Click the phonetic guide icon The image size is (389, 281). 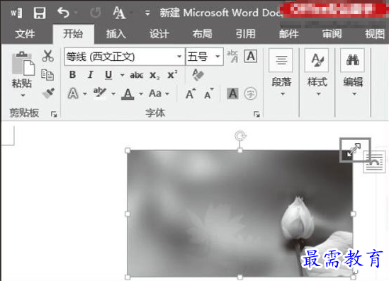[x=232, y=56]
